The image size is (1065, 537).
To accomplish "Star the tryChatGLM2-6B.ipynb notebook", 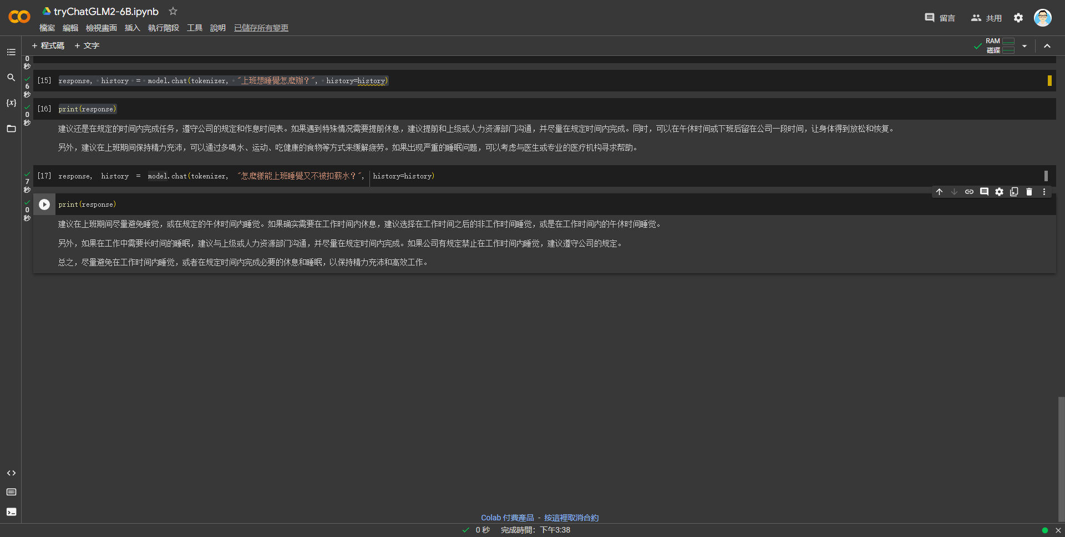I will coord(173,11).
